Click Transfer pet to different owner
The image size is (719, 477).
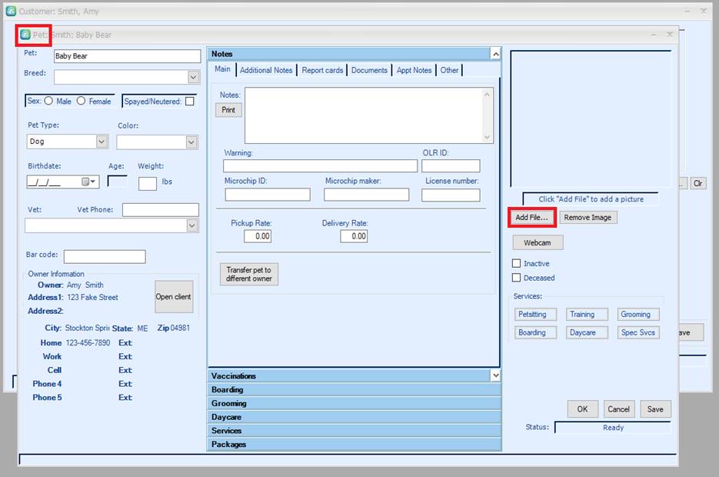(248, 275)
